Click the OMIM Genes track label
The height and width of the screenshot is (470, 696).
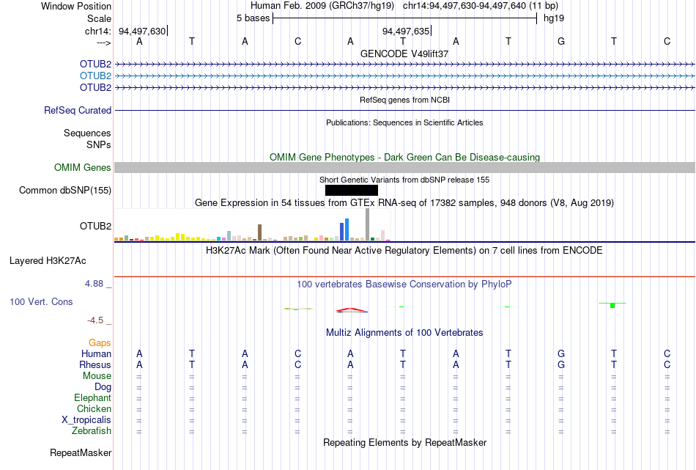coord(83,167)
